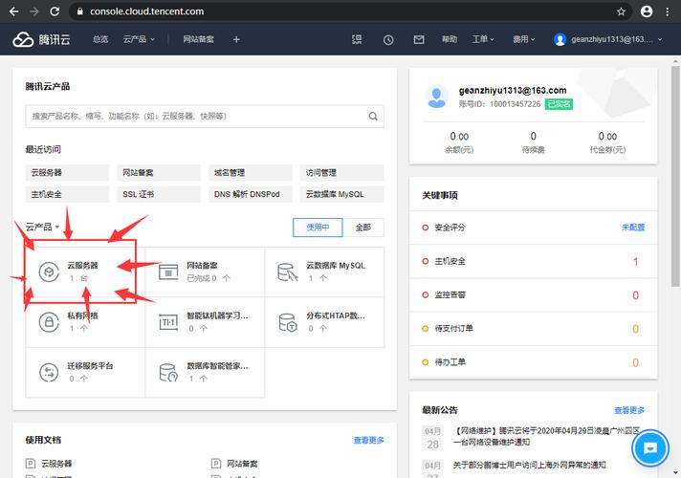Open the 04月28 网络维护 announcement
The image size is (681, 478).
(x=546, y=436)
